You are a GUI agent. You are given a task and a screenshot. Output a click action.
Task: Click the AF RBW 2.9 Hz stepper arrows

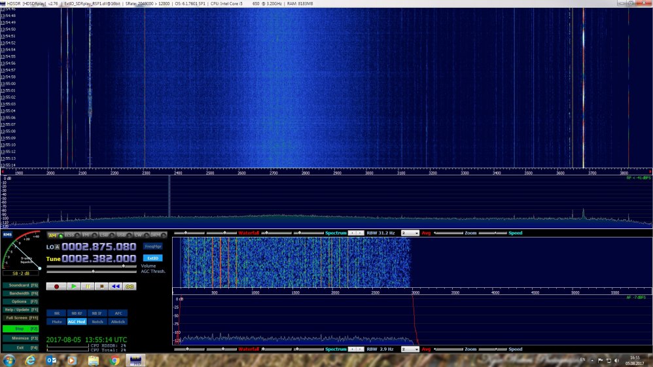(356, 349)
